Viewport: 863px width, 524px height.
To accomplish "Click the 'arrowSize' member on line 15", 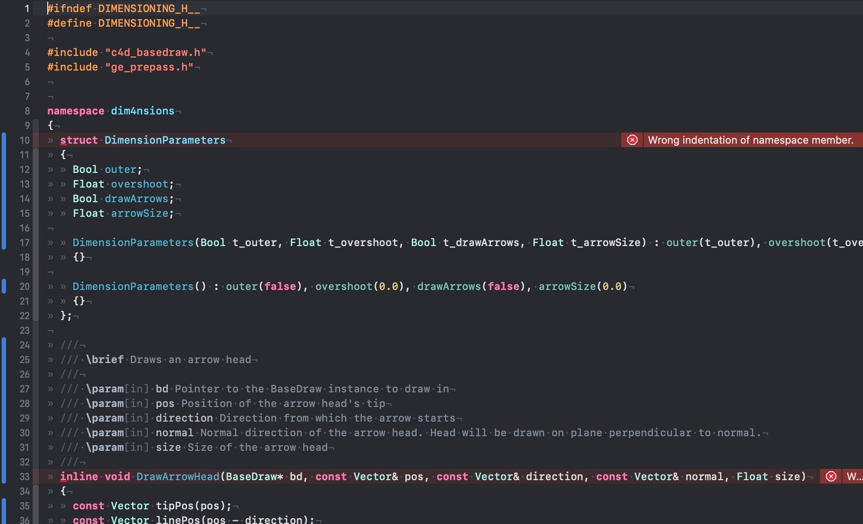I will [139, 213].
